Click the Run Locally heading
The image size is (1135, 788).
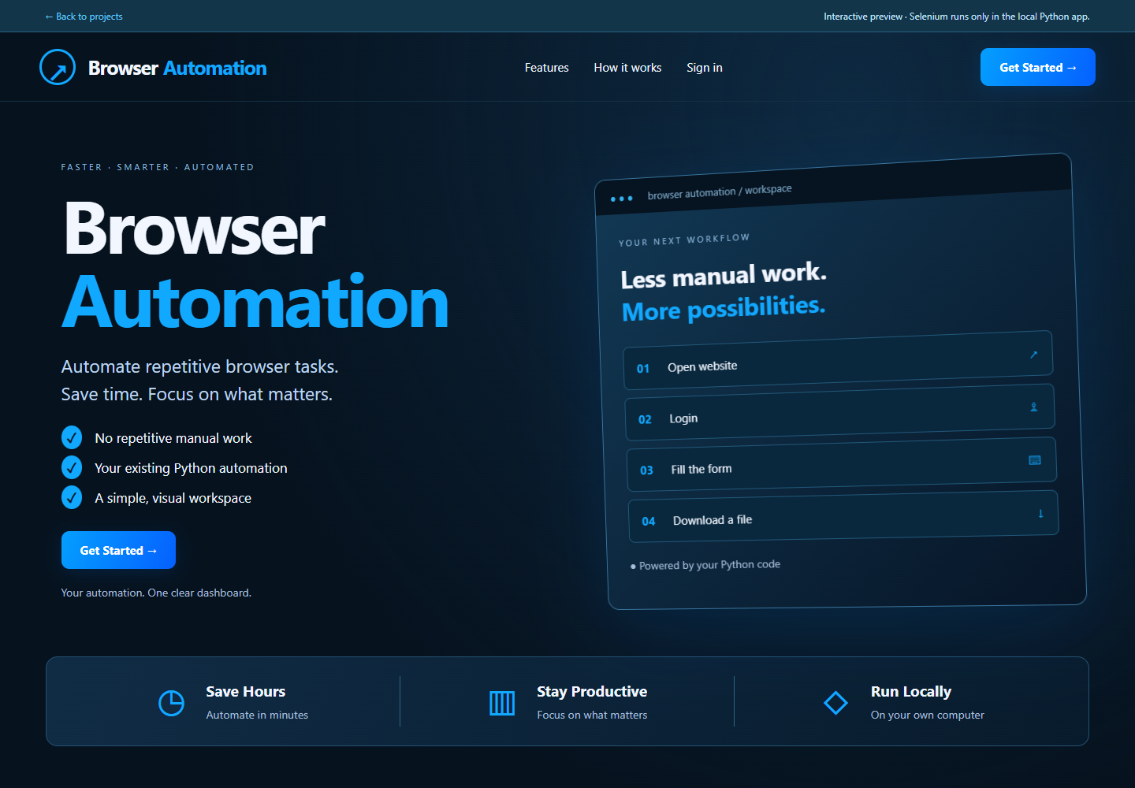pos(911,691)
